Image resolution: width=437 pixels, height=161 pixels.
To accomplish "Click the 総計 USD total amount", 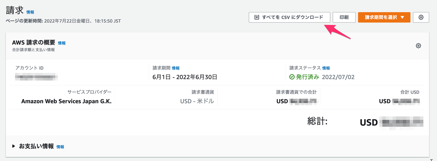I will [391, 123].
